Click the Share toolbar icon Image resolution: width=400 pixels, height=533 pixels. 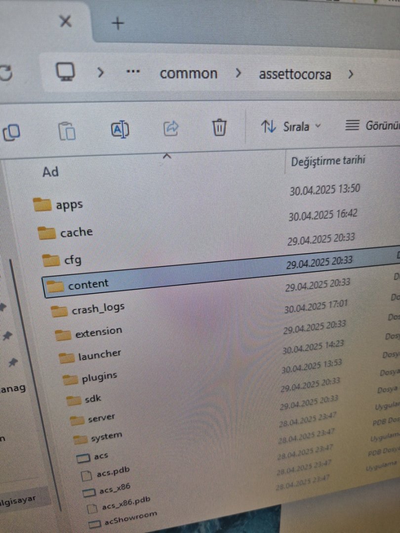[x=171, y=128]
